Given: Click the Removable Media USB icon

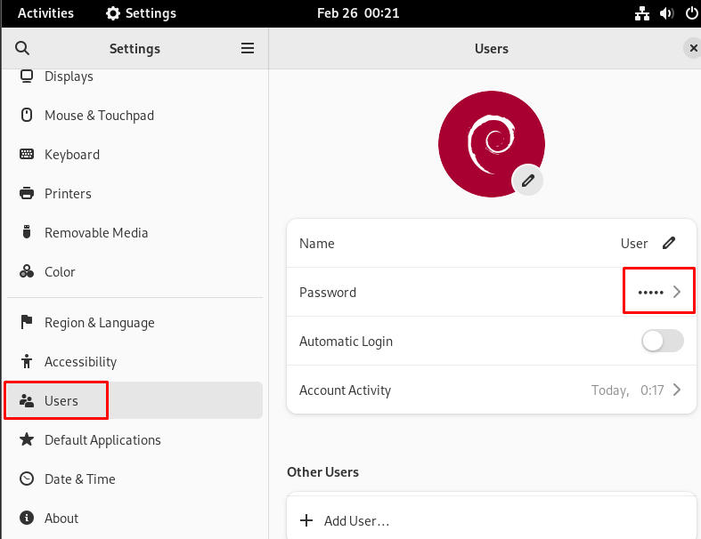Looking at the screenshot, I should 27,232.
